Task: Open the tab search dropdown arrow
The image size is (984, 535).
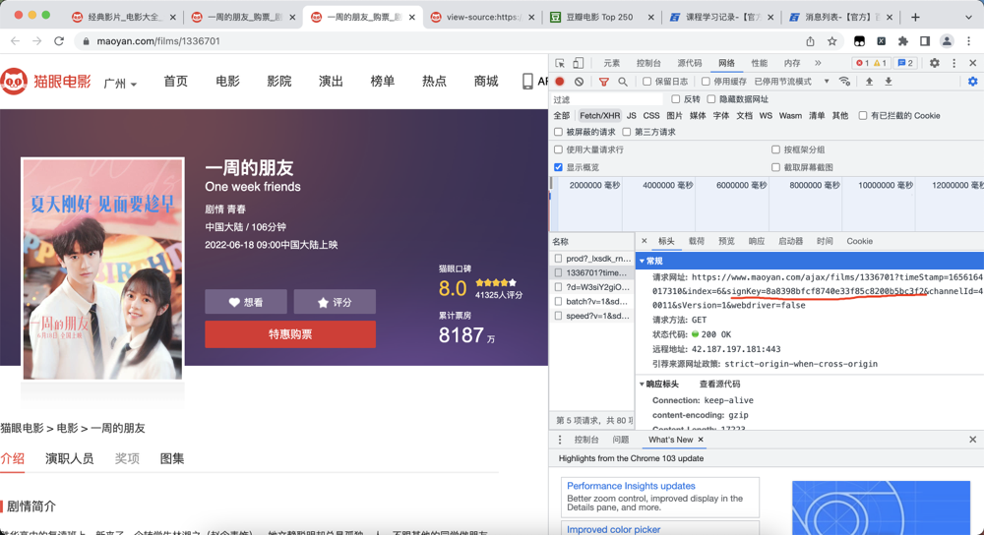Action: (x=968, y=17)
